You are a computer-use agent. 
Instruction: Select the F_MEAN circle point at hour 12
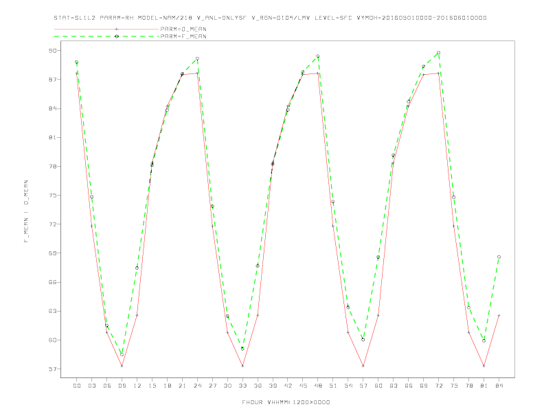[137, 268]
